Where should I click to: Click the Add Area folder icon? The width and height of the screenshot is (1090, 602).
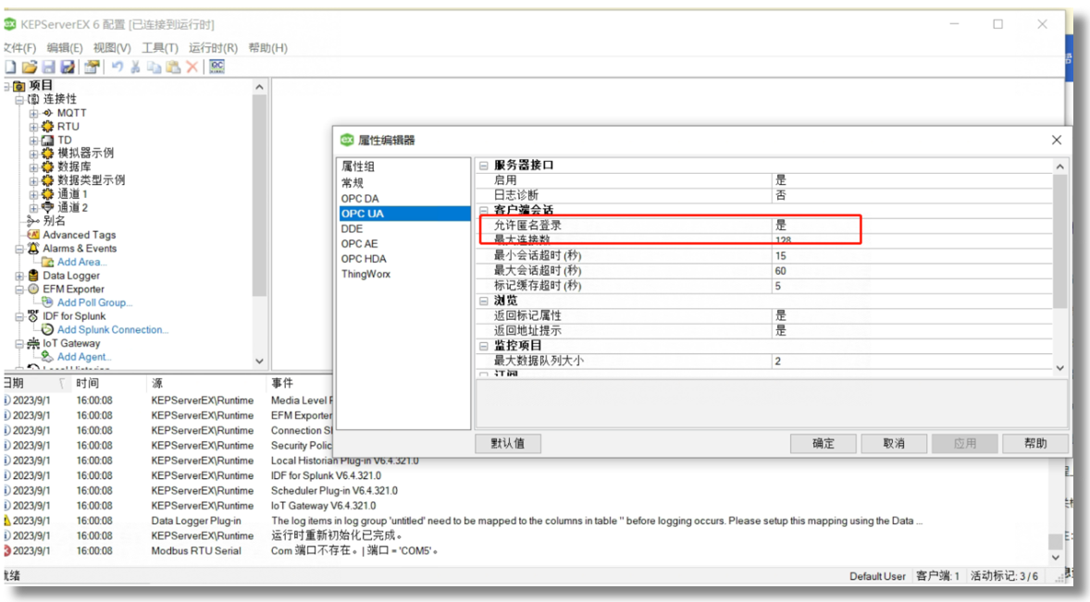pos(47,262)
